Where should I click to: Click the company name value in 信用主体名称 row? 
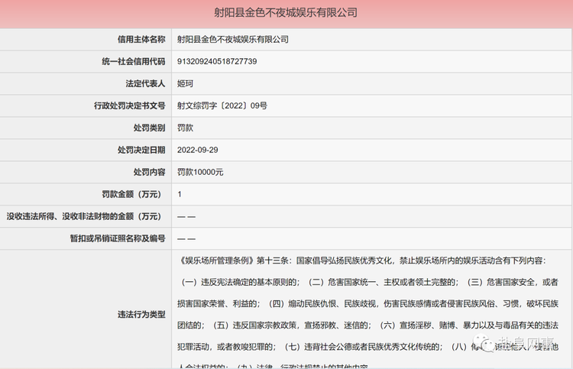click(233, 39)
